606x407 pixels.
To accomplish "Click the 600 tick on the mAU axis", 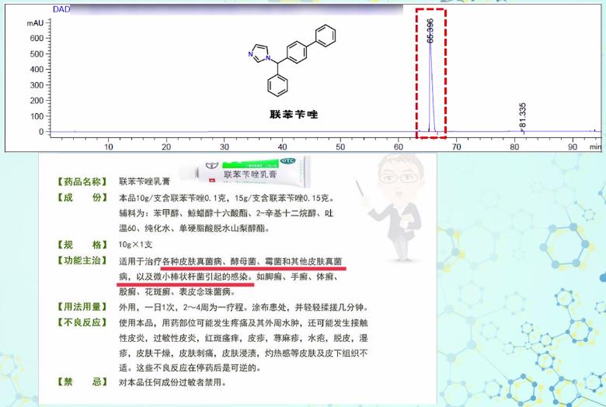I will click(x=37, y=38).
